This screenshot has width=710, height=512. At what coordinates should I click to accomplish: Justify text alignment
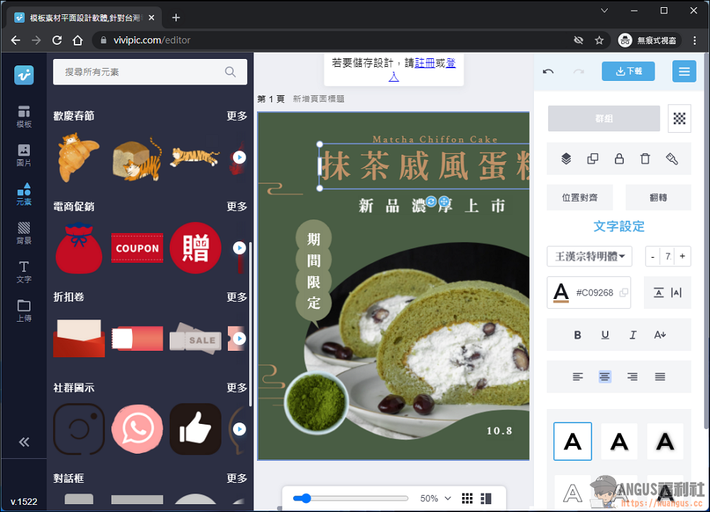point(660,376)
